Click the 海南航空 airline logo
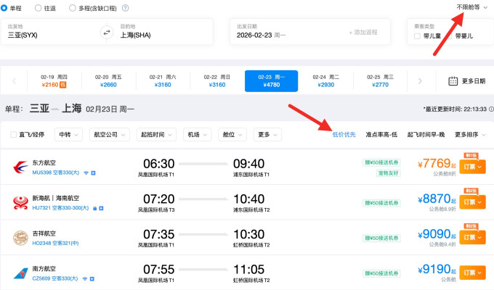Image resolution: width=494 pixels, height=290 pixels. [x=20, y=202]
